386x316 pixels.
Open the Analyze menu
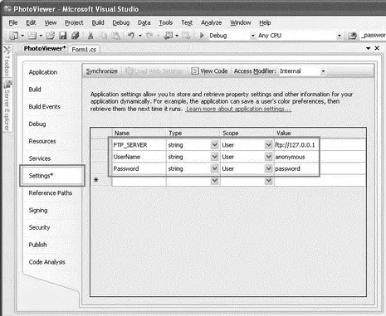pos(211,22)
